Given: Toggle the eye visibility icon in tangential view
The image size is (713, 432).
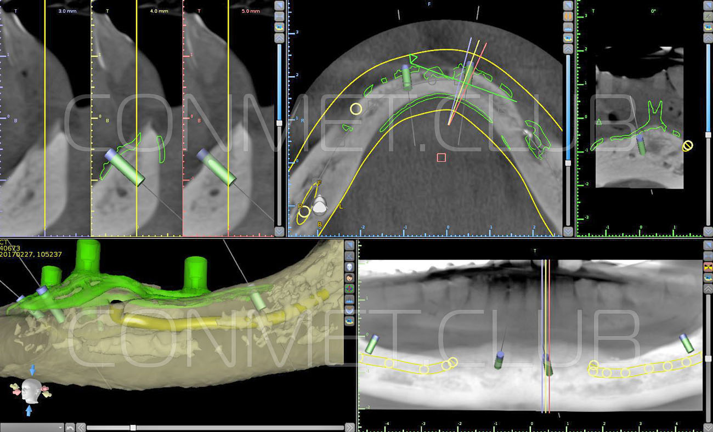Looking at the screenshot, I should [x=708, y=27].
